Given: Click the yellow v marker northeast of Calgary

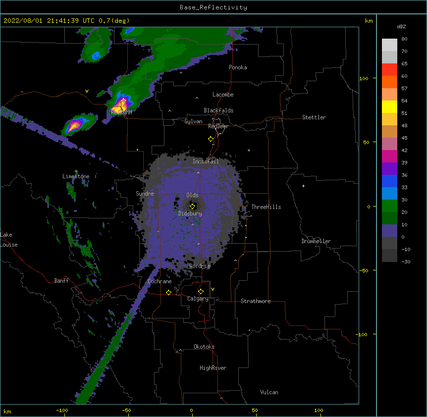Looking at the screenshot, I should tap(213, 289).
